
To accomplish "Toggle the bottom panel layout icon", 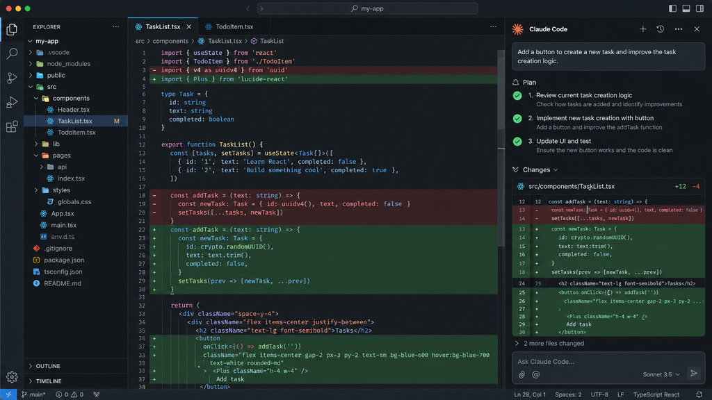I will tap(686, 8).
